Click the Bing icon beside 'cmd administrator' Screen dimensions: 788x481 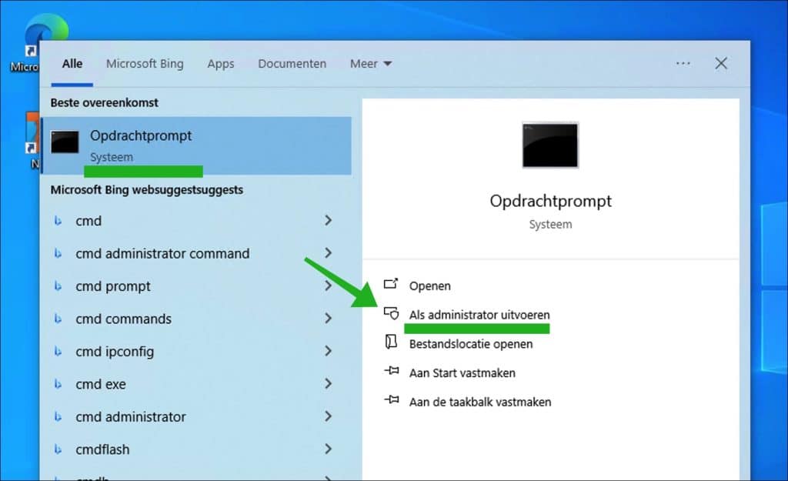click(58, 416)
